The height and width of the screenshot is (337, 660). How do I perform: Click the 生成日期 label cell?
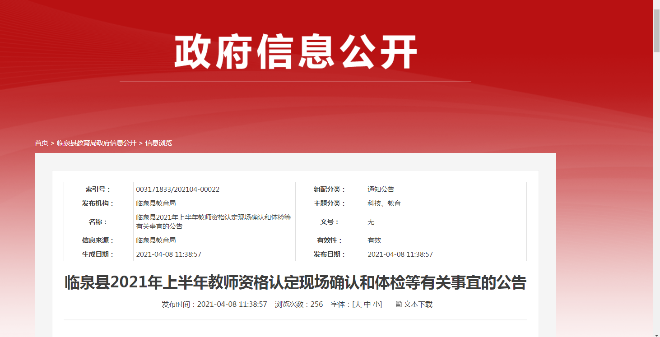[99, 254]
